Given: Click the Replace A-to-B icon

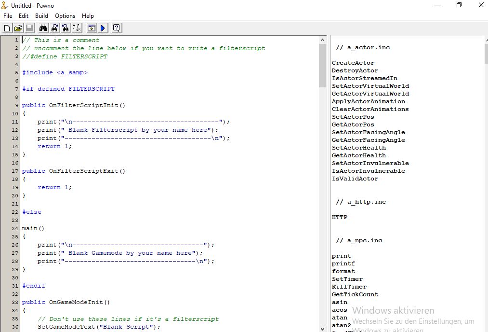Looking at the screenshot, I should pos(77,28).
